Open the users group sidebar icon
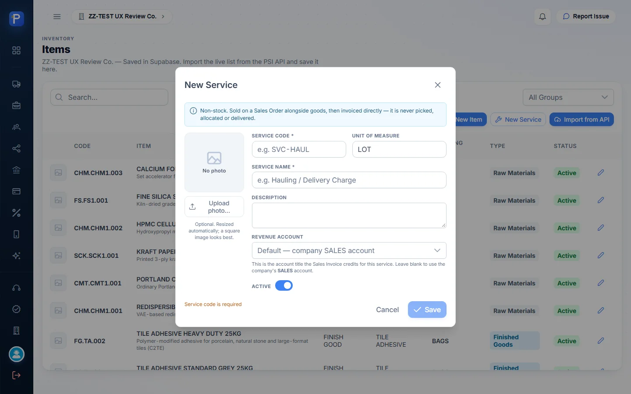The height and width of the screenshot is (394, 631). pyautogui.click(x=16, y=127)
